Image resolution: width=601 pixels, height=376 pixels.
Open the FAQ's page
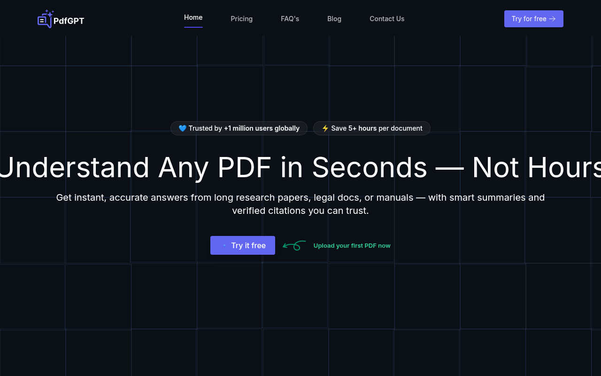click(x=290, y=19)
